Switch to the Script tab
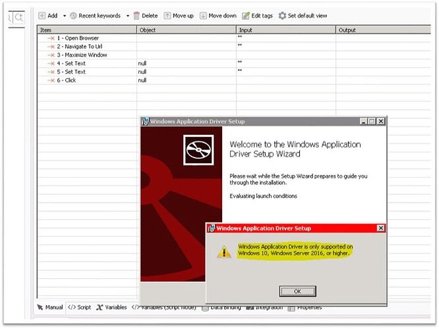This screenshot has width=439, height=329. point(80,307)
